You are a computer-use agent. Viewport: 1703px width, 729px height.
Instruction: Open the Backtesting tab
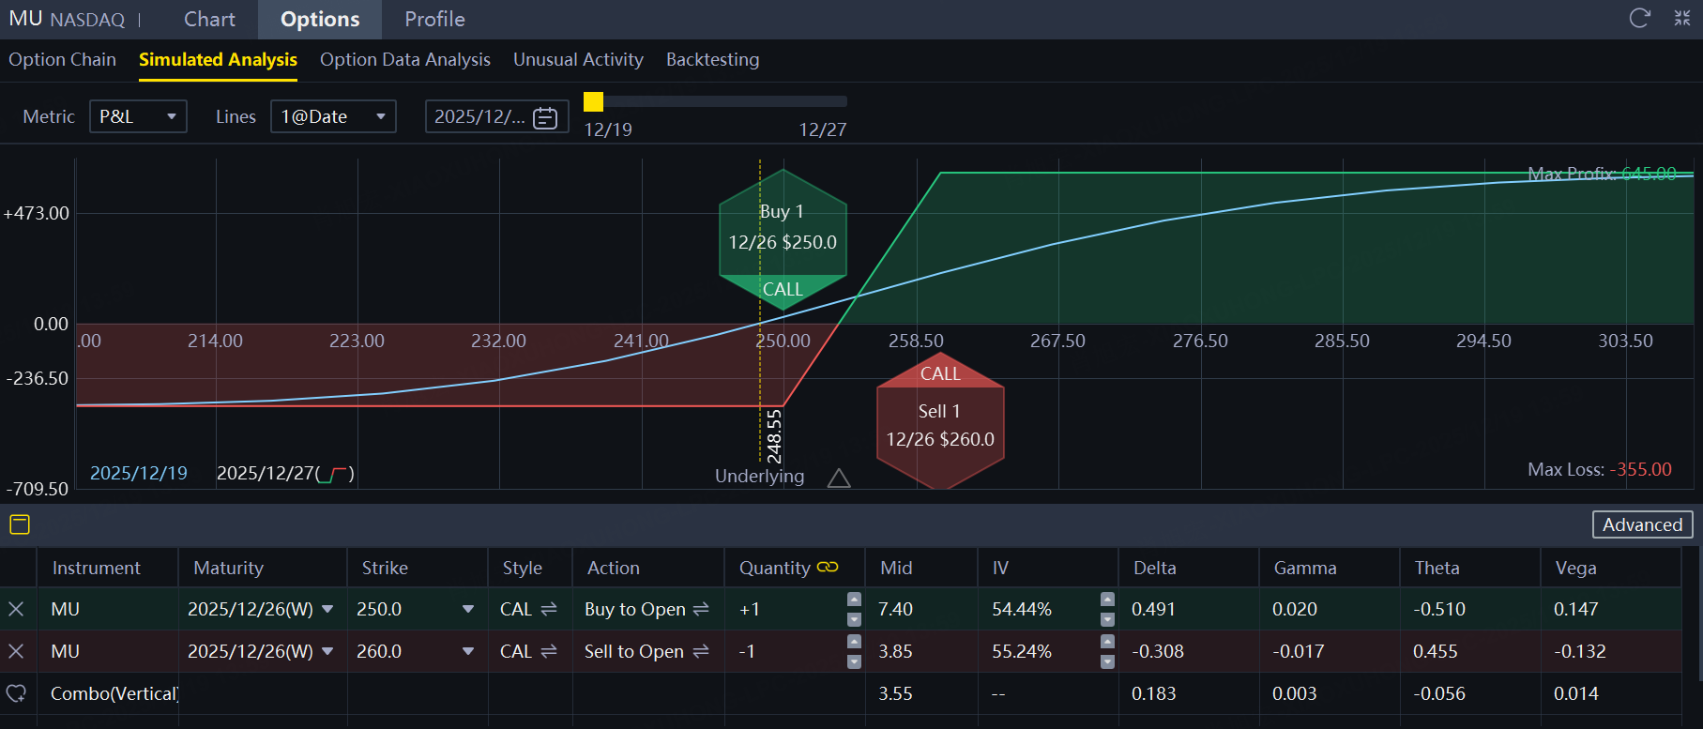point(712,59)
